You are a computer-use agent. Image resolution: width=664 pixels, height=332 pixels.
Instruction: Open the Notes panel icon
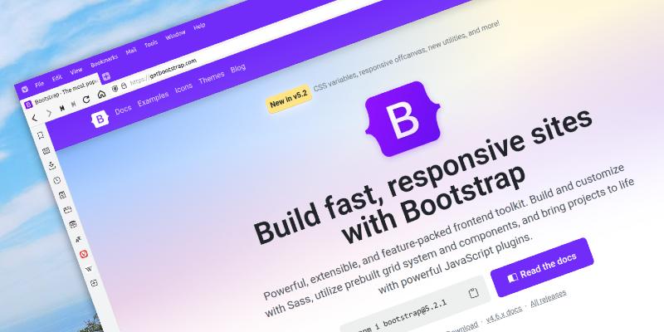[x=62, y=195]
